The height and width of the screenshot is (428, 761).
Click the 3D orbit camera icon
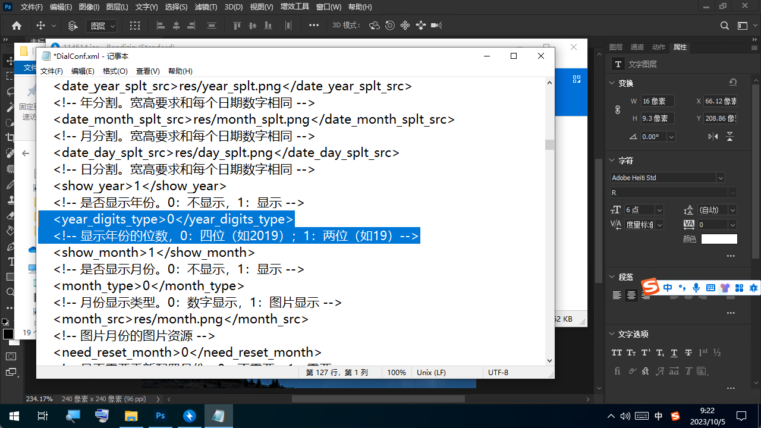[375, 26]
